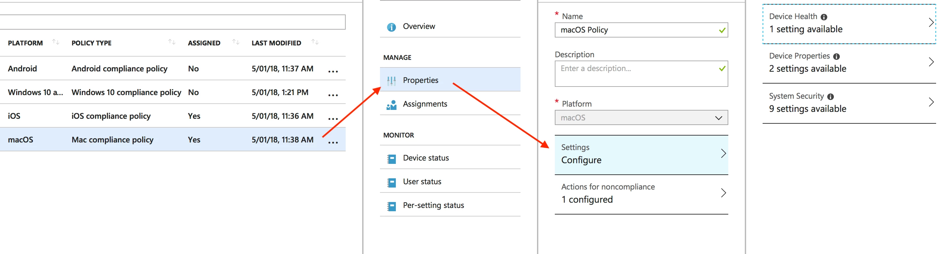Open the ellipsis menu for the iOS policy

(x=333, y=119)
